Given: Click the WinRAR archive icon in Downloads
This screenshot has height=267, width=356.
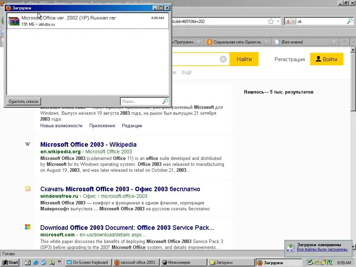Looking at the screenshot, I should pyautogui.click(x=14, y=21).
